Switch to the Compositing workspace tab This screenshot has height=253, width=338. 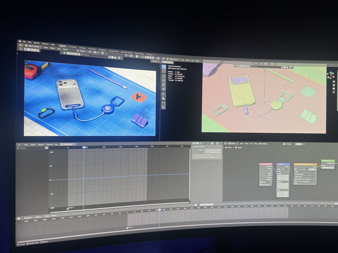113,51
